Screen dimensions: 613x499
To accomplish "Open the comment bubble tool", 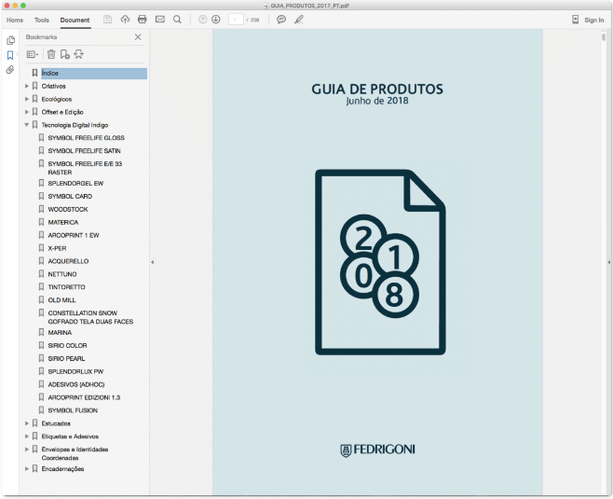I will tap(281, 20).
